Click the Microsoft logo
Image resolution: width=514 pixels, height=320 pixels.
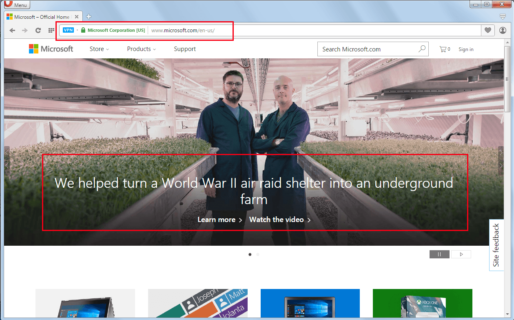[x=51, y=49]
